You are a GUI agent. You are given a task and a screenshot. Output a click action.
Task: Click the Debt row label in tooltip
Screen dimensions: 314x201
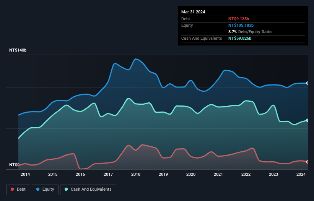point(185,19)
